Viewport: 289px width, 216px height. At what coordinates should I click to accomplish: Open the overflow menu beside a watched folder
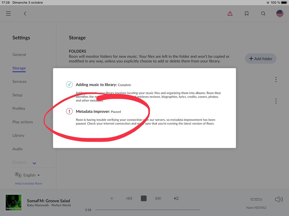pos(276,80)
